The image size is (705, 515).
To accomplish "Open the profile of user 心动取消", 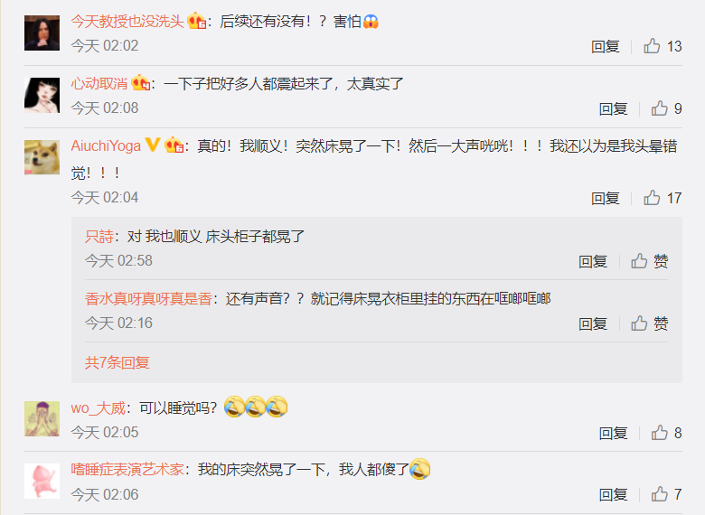I will click(x=99, y=84).
